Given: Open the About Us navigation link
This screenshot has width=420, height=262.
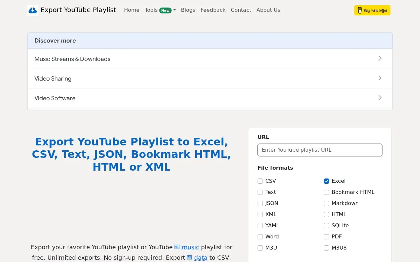Looking at the screenshot, I should point(268,10).
